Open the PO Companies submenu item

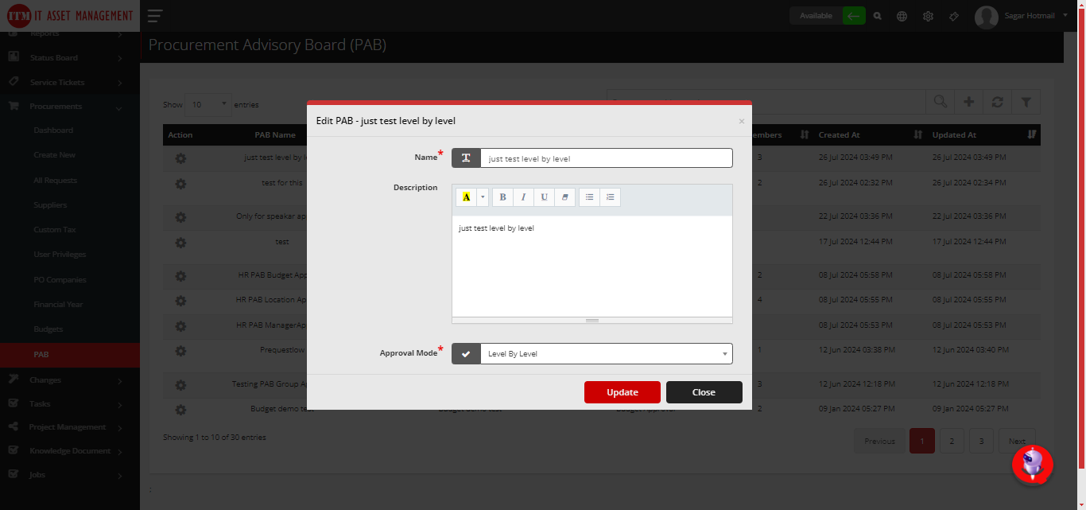click(x=60, y=280)
